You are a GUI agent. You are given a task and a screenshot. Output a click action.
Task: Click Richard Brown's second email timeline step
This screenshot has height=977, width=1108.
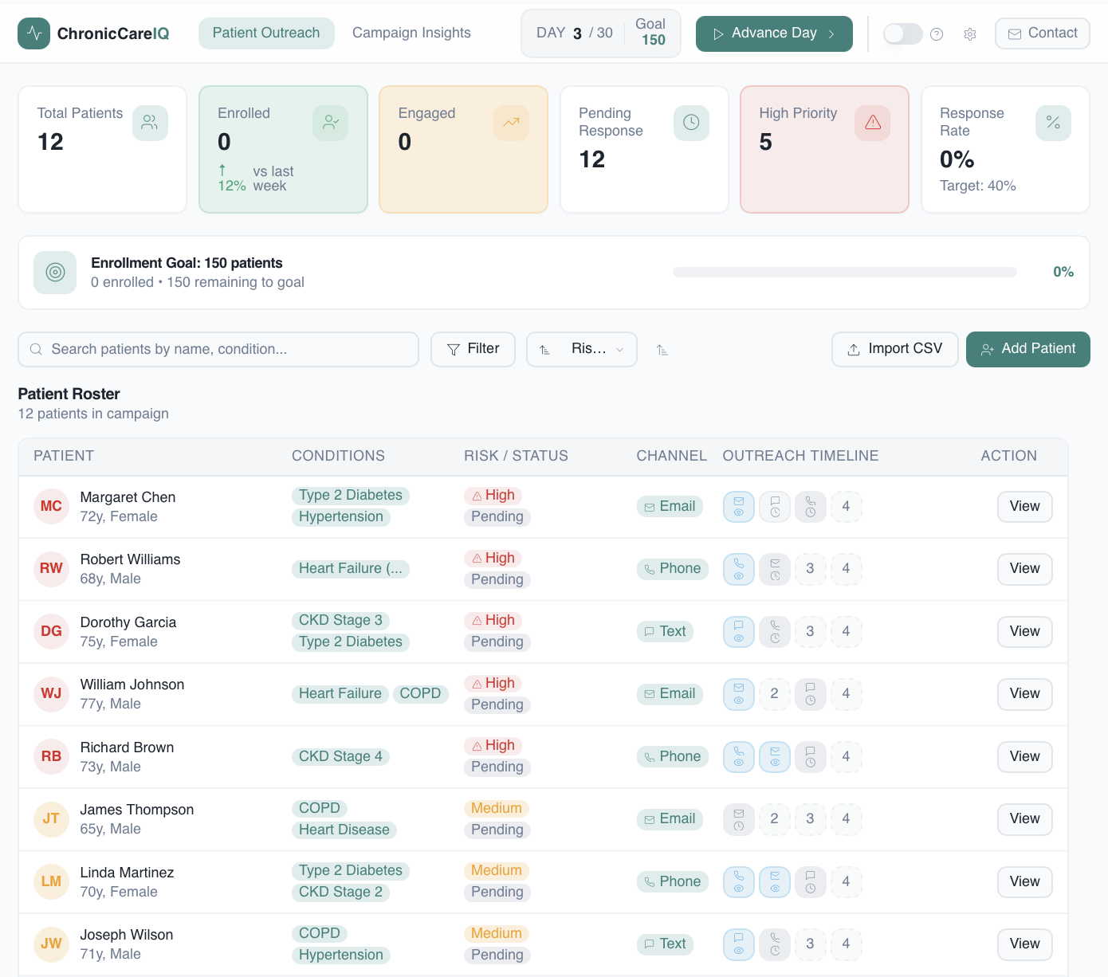[x=775, y=757]
